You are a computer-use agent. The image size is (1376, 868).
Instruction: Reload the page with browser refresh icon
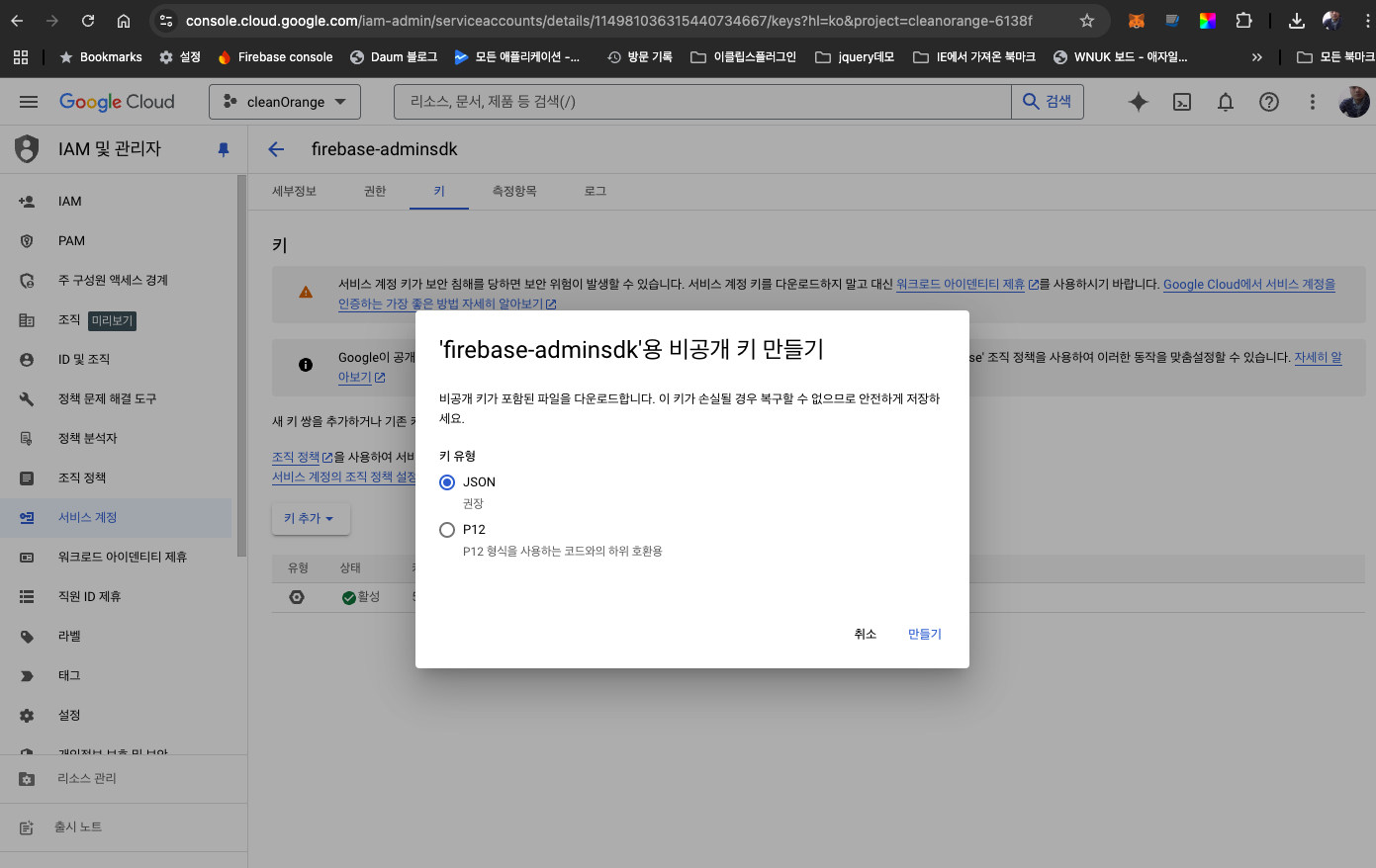point(88,21)
